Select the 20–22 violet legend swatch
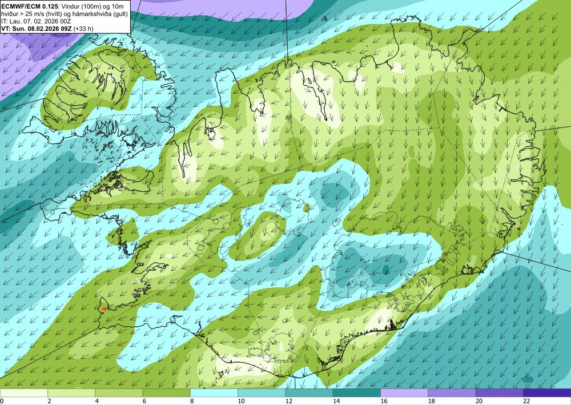The width and height of the screenshot is (571, 405). 500,393
